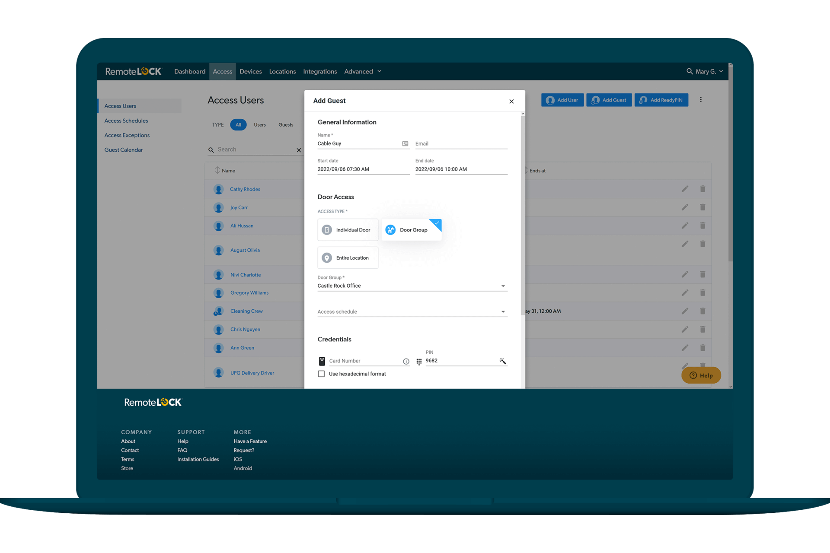830x553 pixels.
Task: Open the Devices tab
Action: click(x=251, y=71)
